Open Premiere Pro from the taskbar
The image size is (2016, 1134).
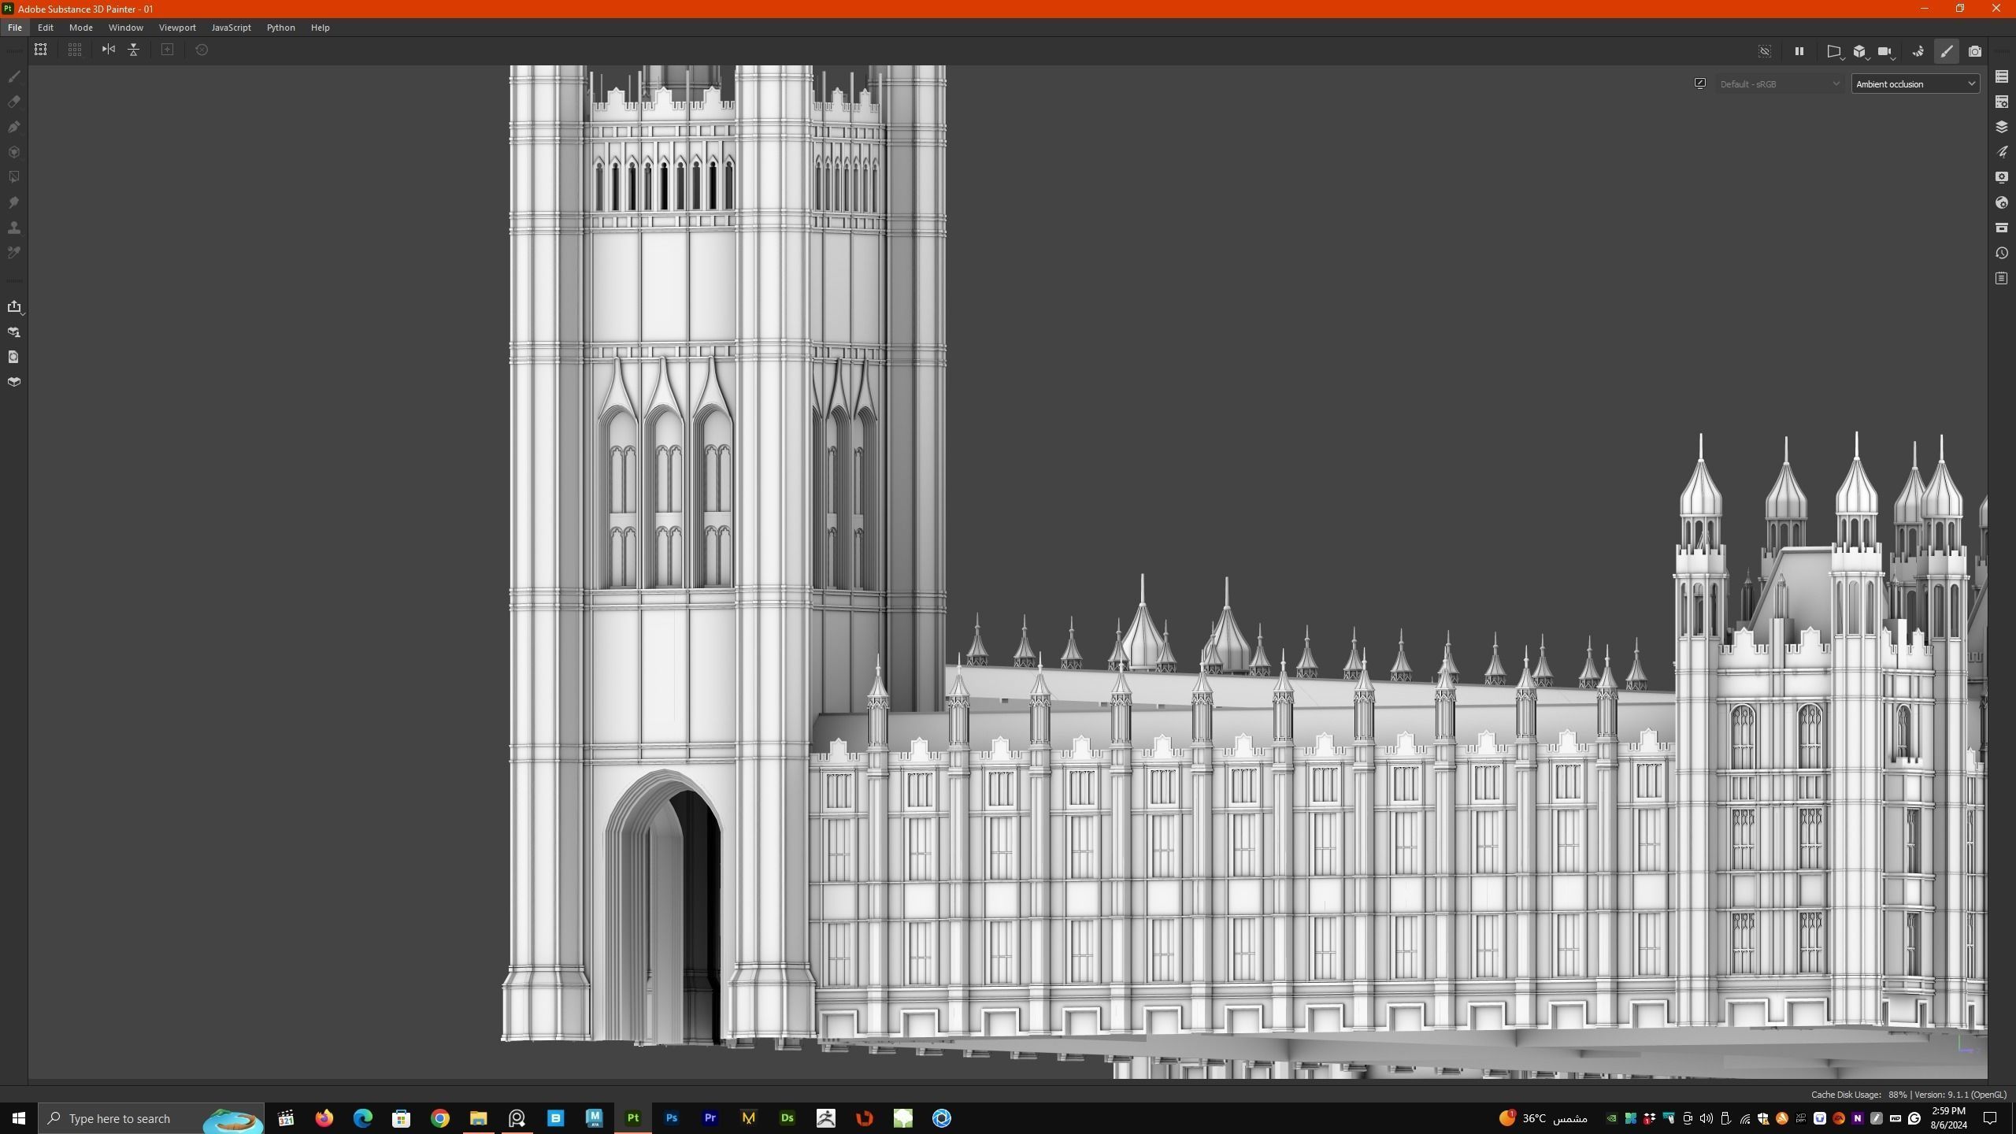coord(710,1118)
